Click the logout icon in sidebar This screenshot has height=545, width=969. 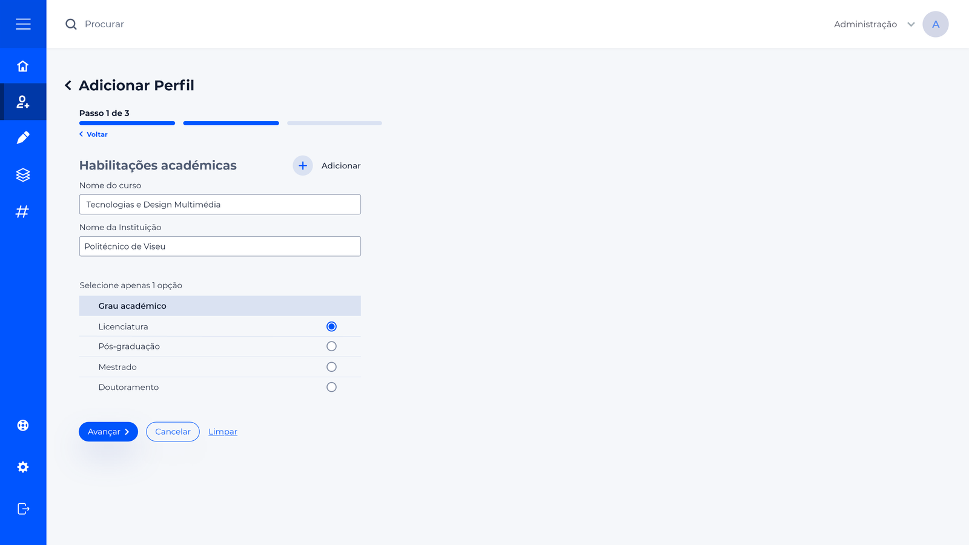click(x=23, y=509)
